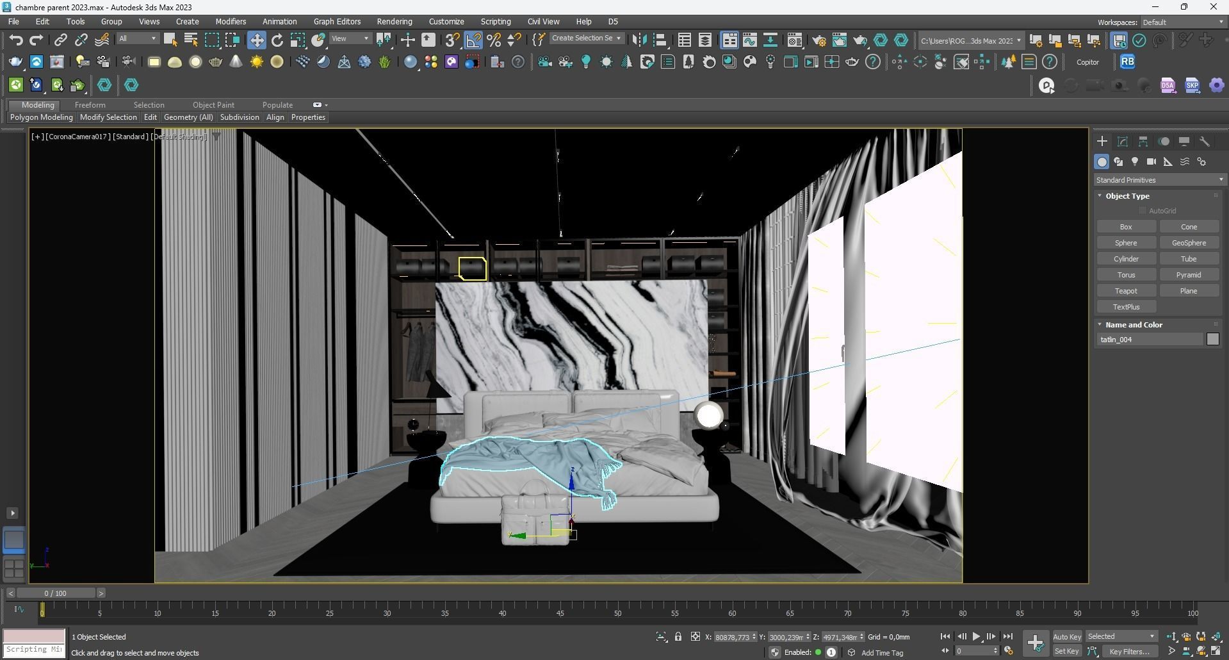
Task: Jump to the end frame
Action: point(1007,637)
